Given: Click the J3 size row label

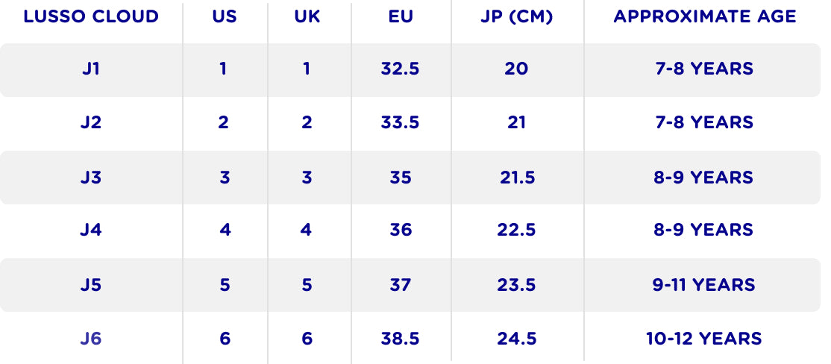Looking at the screenshot, I should 91,178.
